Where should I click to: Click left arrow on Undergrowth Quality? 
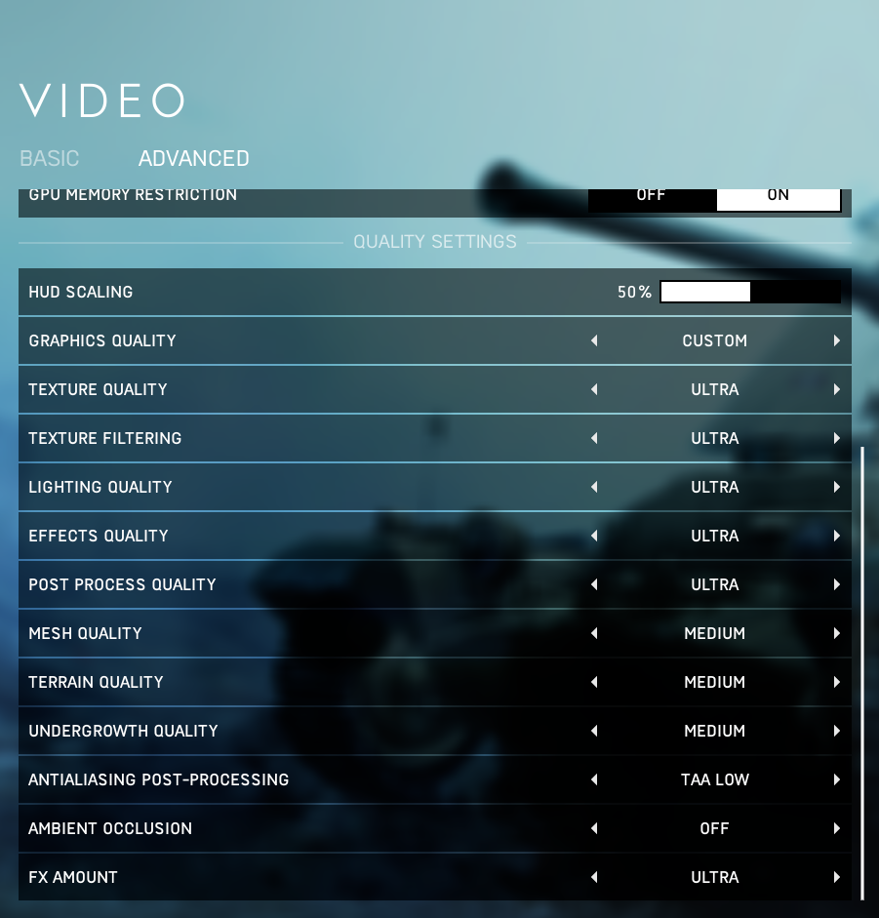coord(594,731)
